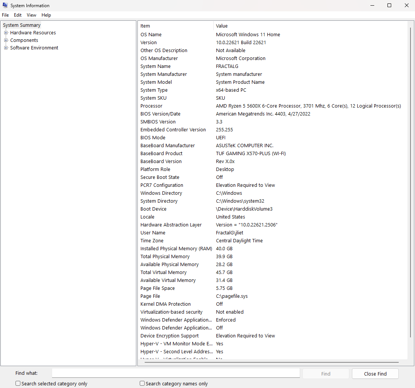The width and height of the screenshot is (415, 388).
Task: Select Software Environment tree label
Action: pos(34,48)
